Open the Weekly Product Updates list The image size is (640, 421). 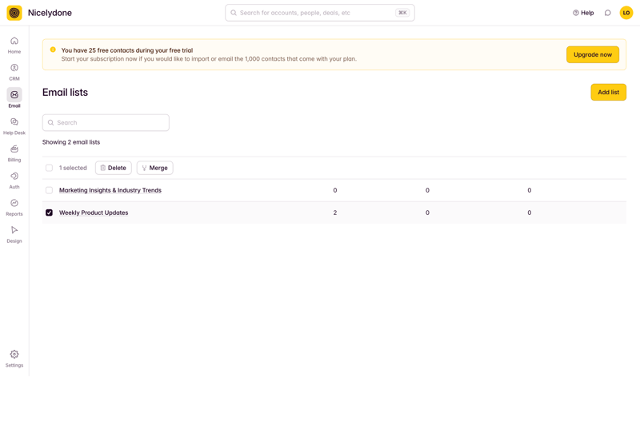94,212
